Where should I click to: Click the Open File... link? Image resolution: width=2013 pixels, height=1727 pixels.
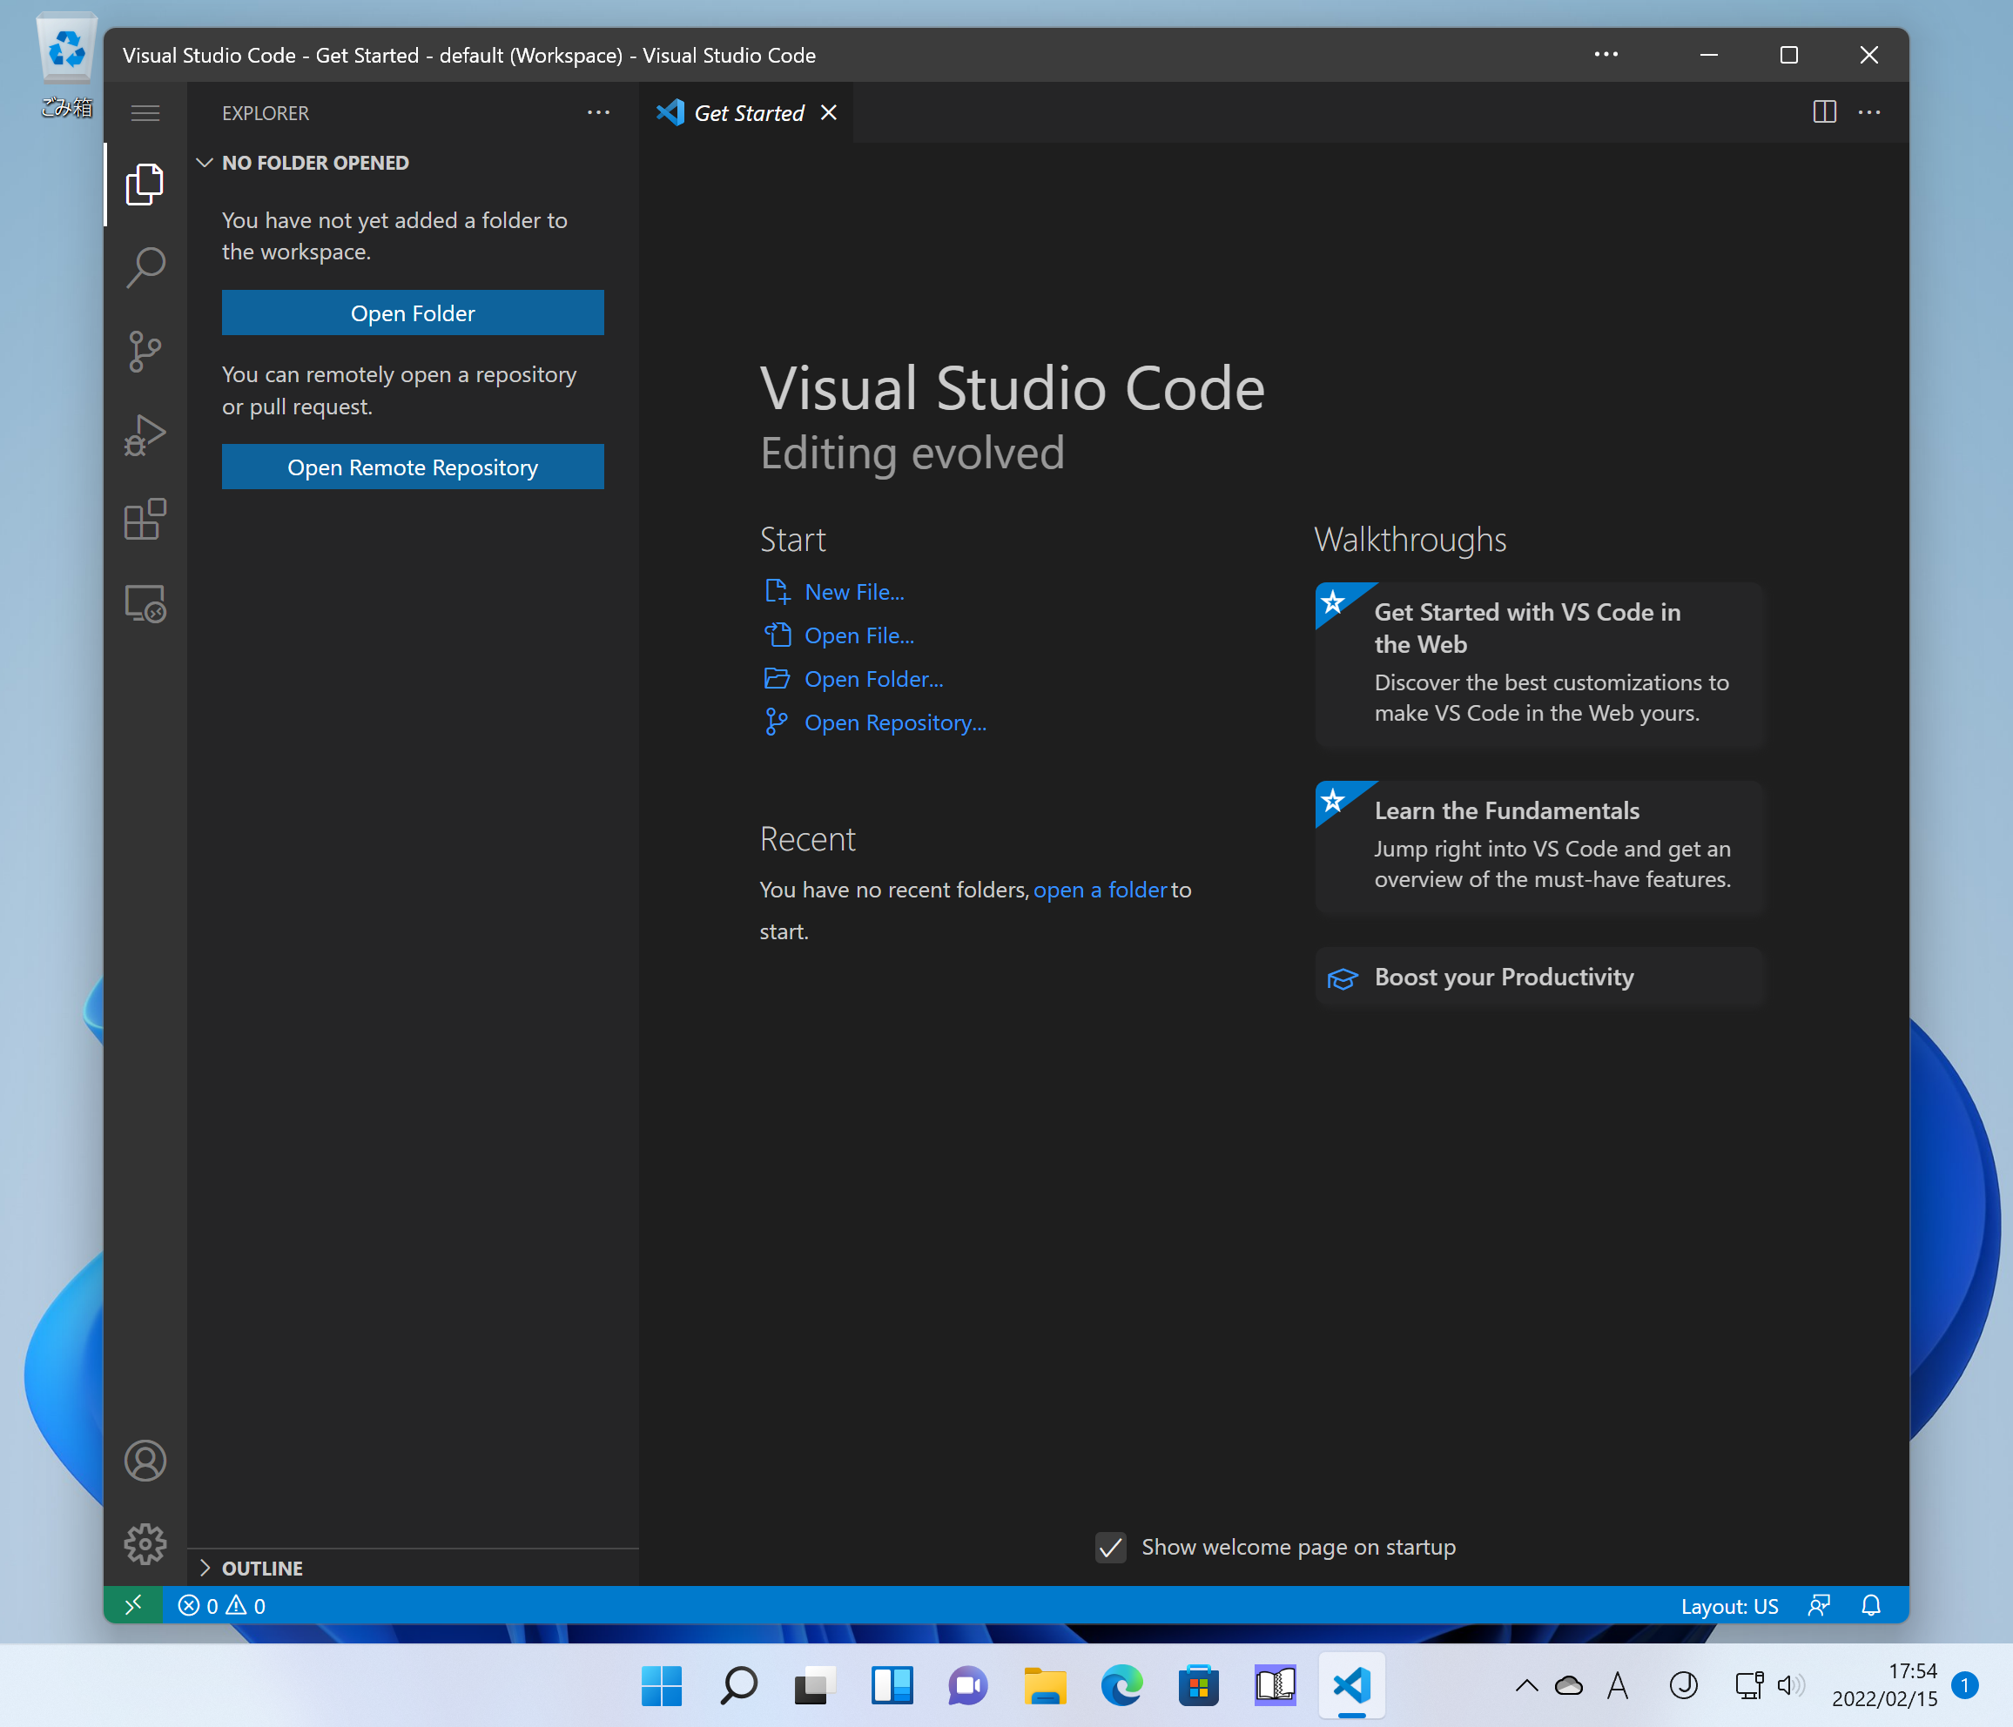(858, 635)
